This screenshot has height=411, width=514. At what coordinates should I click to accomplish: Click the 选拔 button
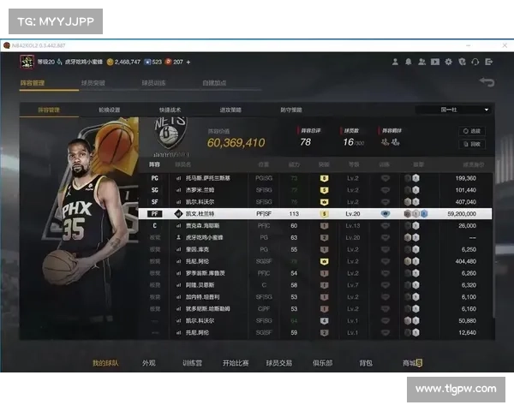click(x=472, y=131)
